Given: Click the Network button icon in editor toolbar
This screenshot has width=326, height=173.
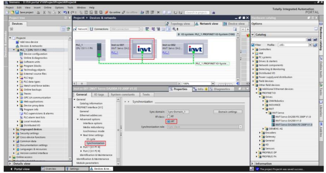Looking at the screenshot, I should 75,29.
